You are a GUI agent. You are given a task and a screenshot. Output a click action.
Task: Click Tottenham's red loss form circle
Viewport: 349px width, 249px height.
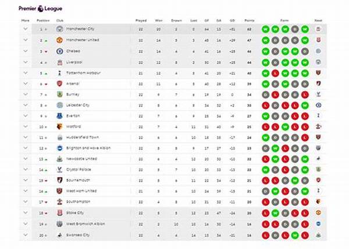tap(275, 73)
